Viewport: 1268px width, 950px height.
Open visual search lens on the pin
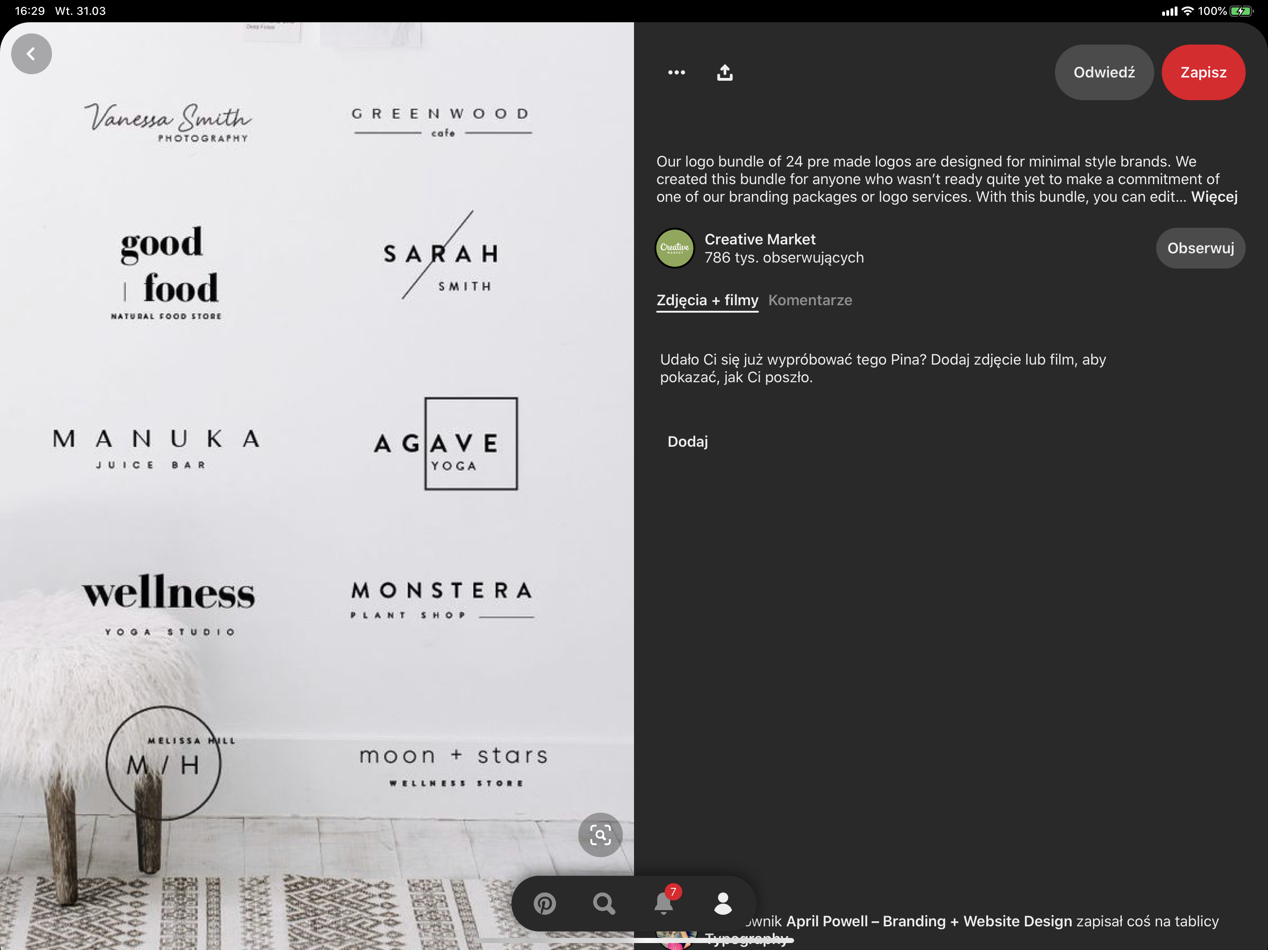click(x=600, y=835)
